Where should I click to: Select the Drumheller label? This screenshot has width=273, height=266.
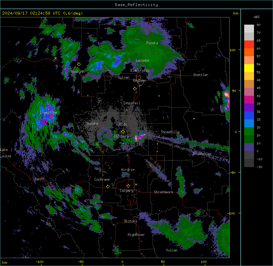[202, 154]
